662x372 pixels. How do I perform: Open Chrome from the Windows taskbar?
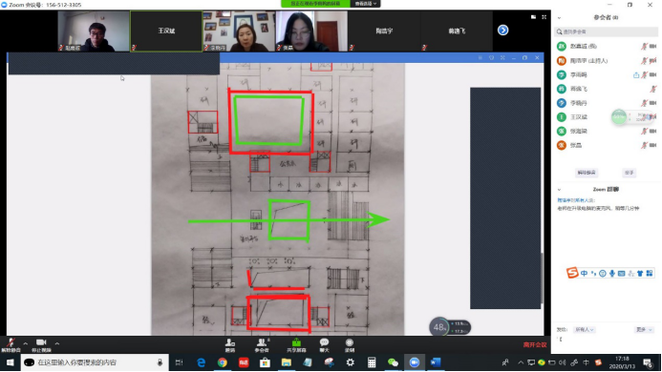(222, 362)
